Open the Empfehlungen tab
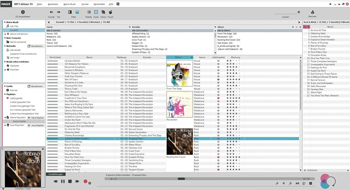 click(56, 174)
